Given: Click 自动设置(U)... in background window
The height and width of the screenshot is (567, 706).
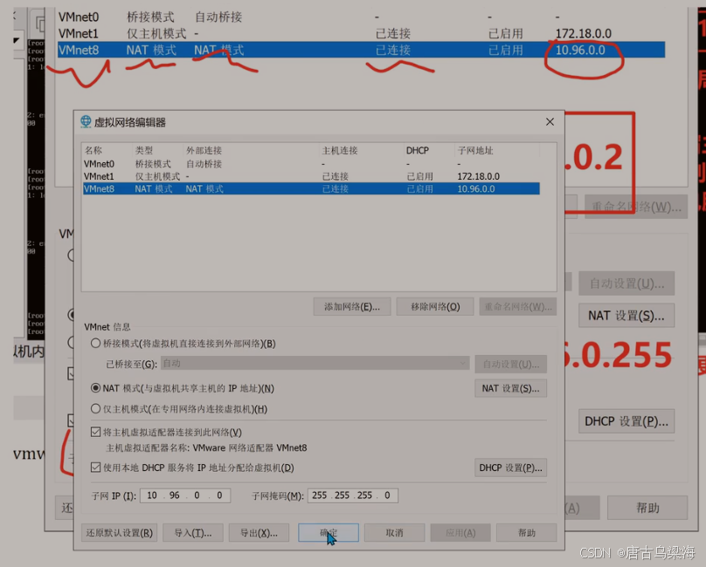Looking at the screenshot, I should 626,283.
